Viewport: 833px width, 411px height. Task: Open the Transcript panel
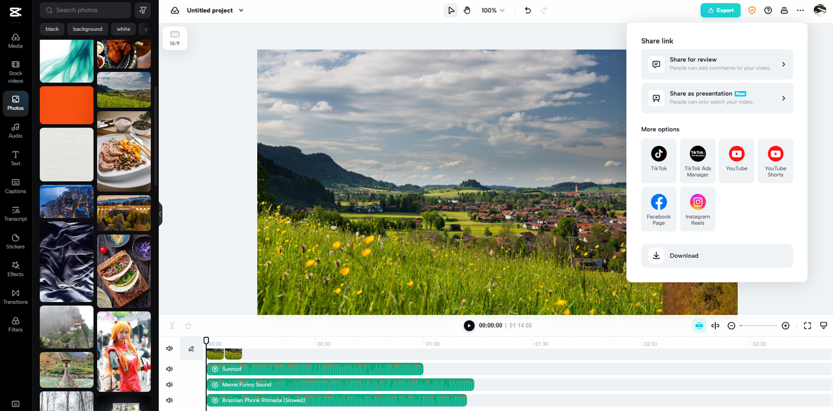pos(16,213)
